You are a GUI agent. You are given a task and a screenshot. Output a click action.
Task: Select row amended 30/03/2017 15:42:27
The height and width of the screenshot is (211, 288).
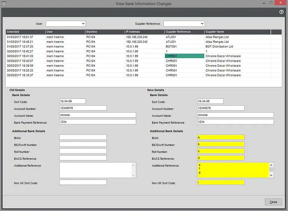[144, 51]
